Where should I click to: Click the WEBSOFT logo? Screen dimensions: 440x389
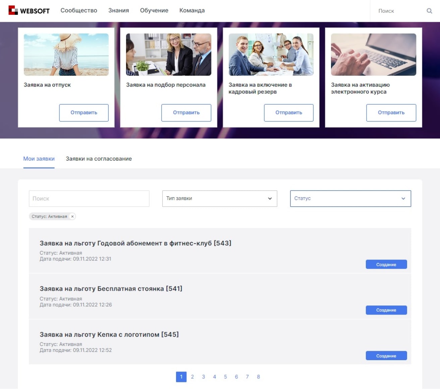coord(29,10)
